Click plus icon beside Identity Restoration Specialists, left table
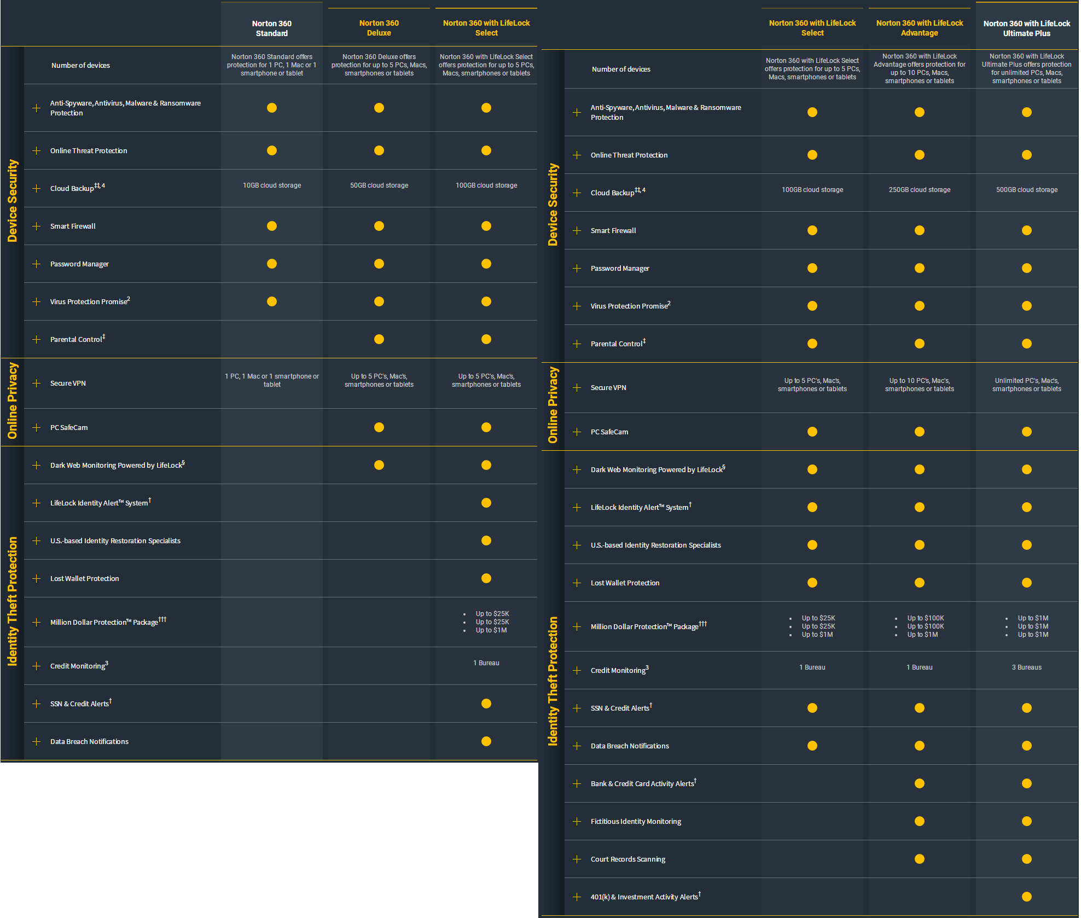 (x=37, y=541)
